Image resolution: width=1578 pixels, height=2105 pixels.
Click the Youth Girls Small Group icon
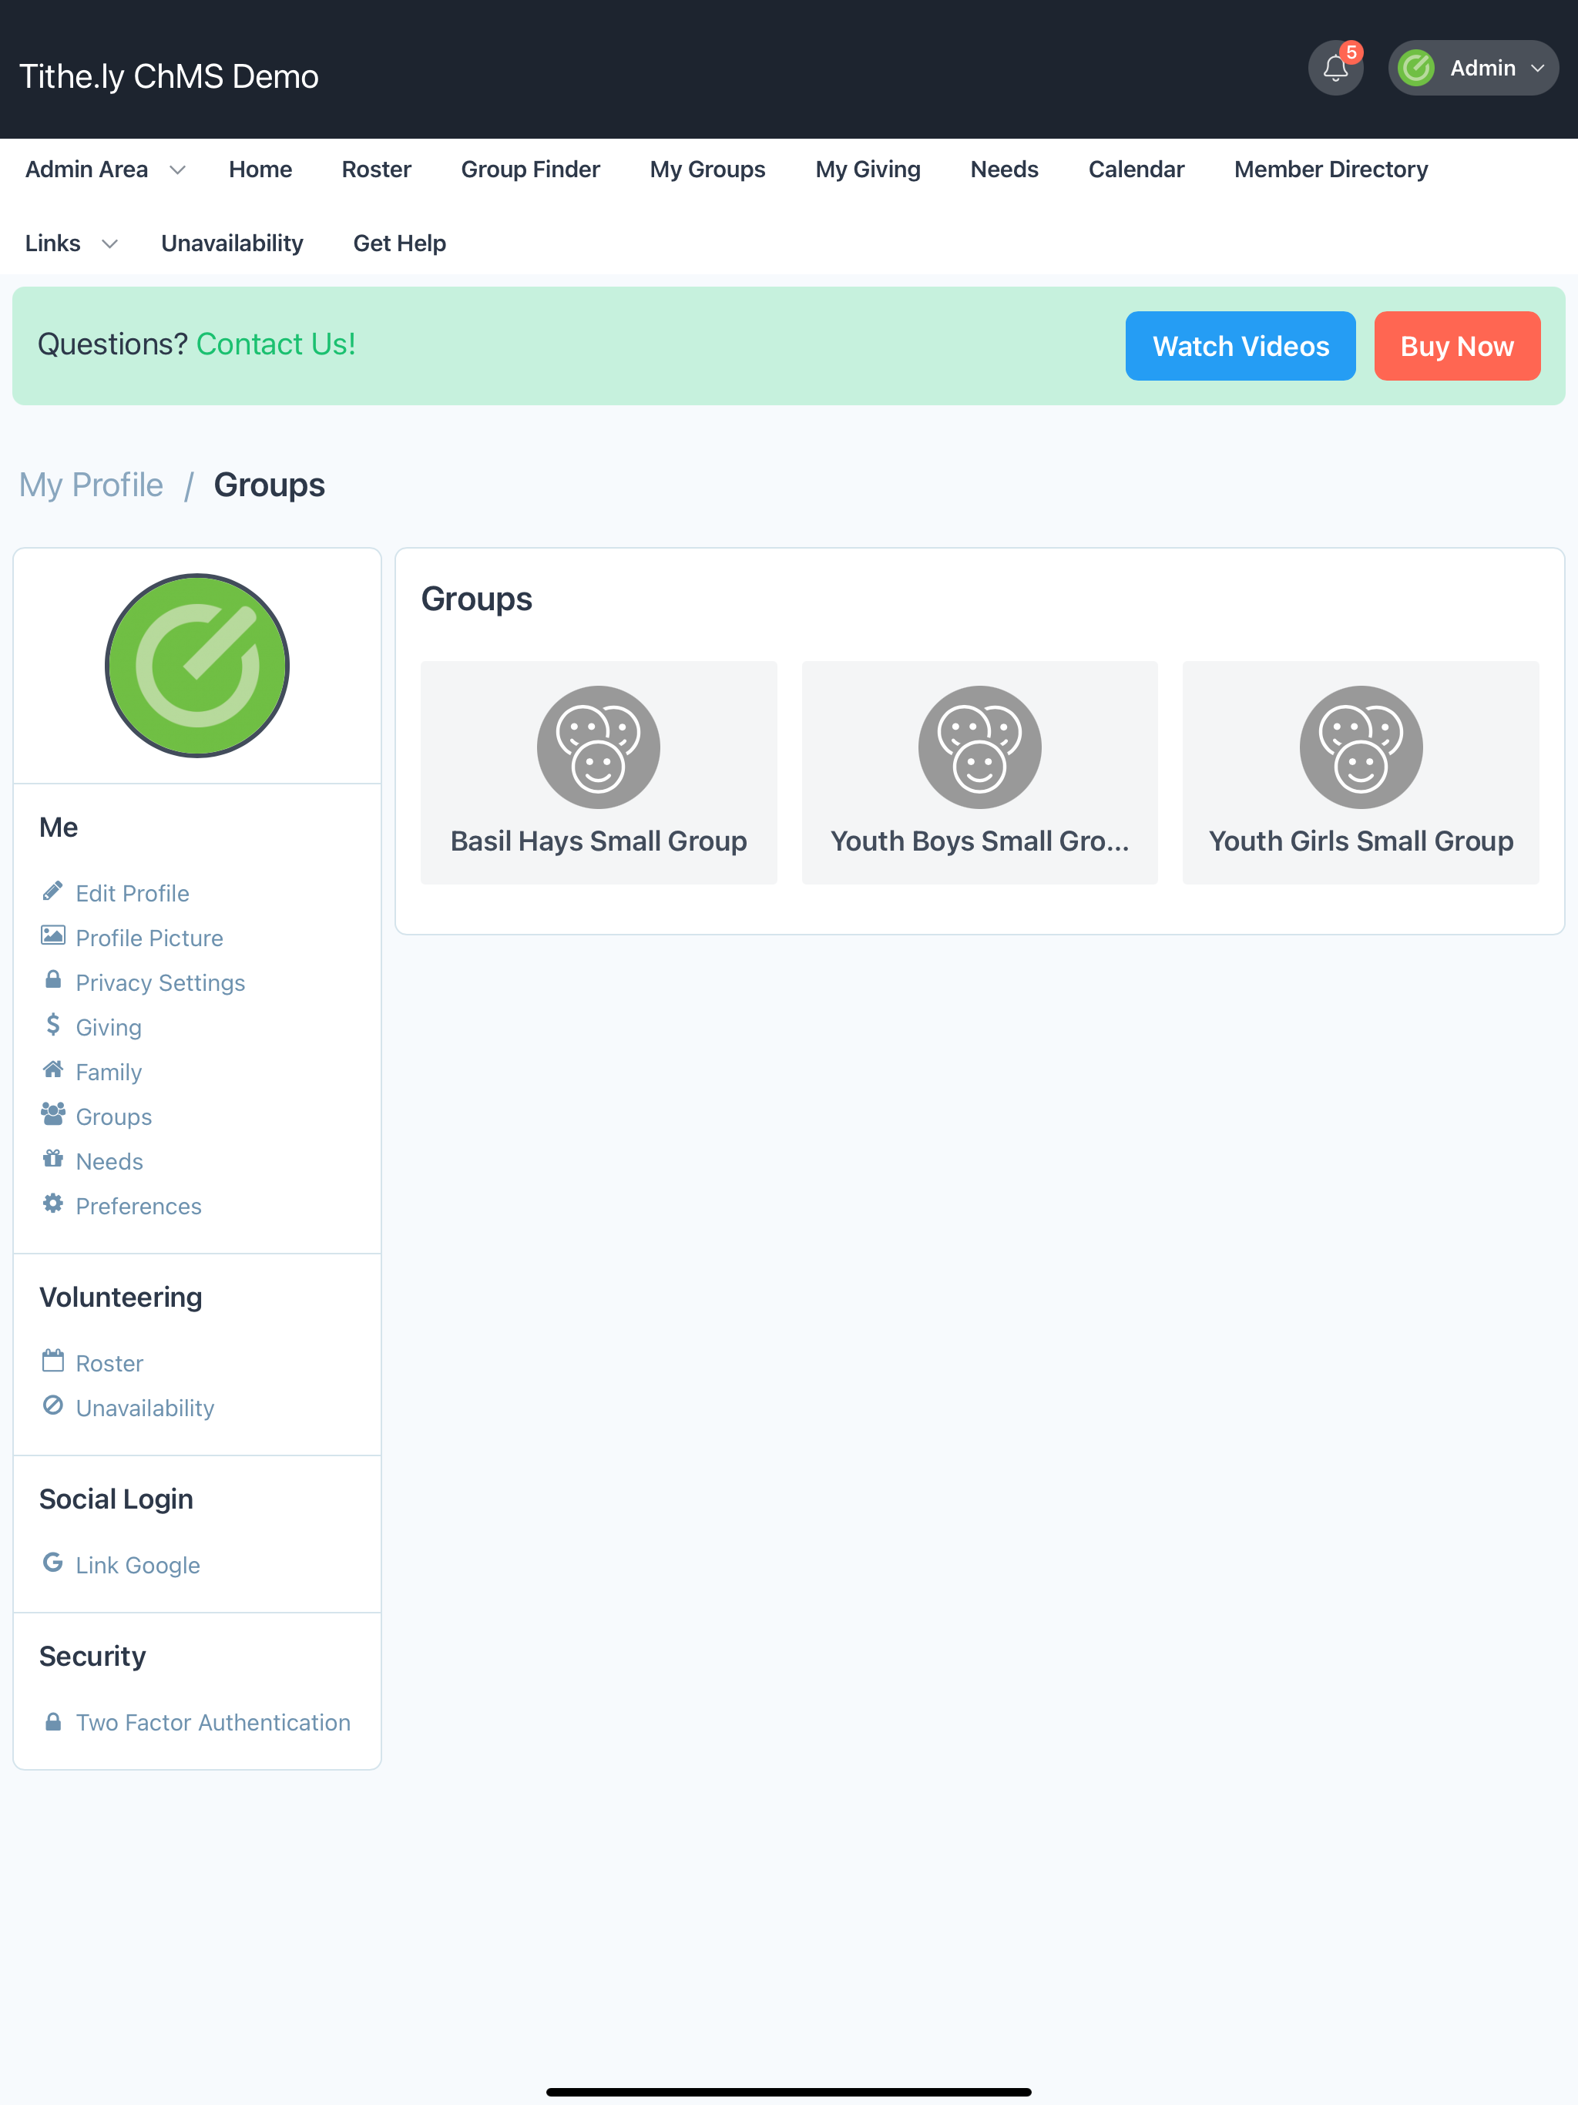(x=1361, y=747)
